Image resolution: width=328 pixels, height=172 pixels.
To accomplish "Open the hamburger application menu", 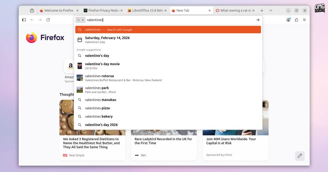I will (304, 20).
